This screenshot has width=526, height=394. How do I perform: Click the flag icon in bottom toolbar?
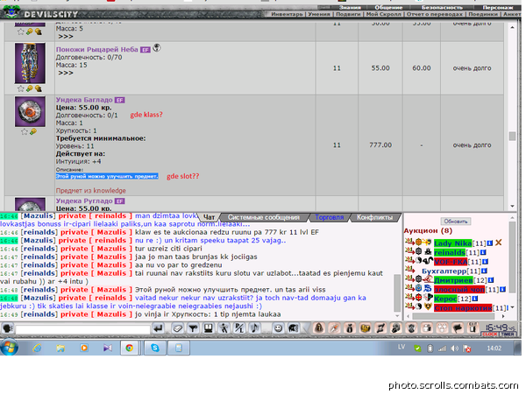click(458, 328)
